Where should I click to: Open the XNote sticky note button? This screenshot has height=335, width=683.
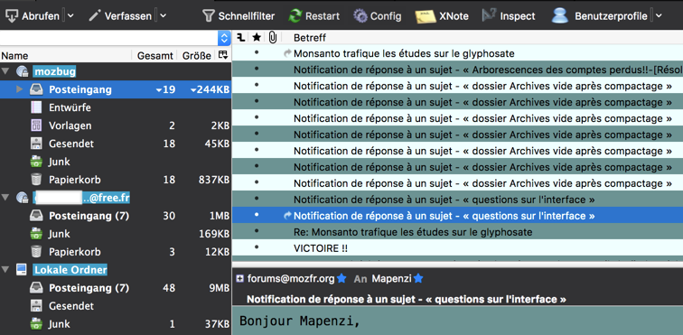point(442,16)
